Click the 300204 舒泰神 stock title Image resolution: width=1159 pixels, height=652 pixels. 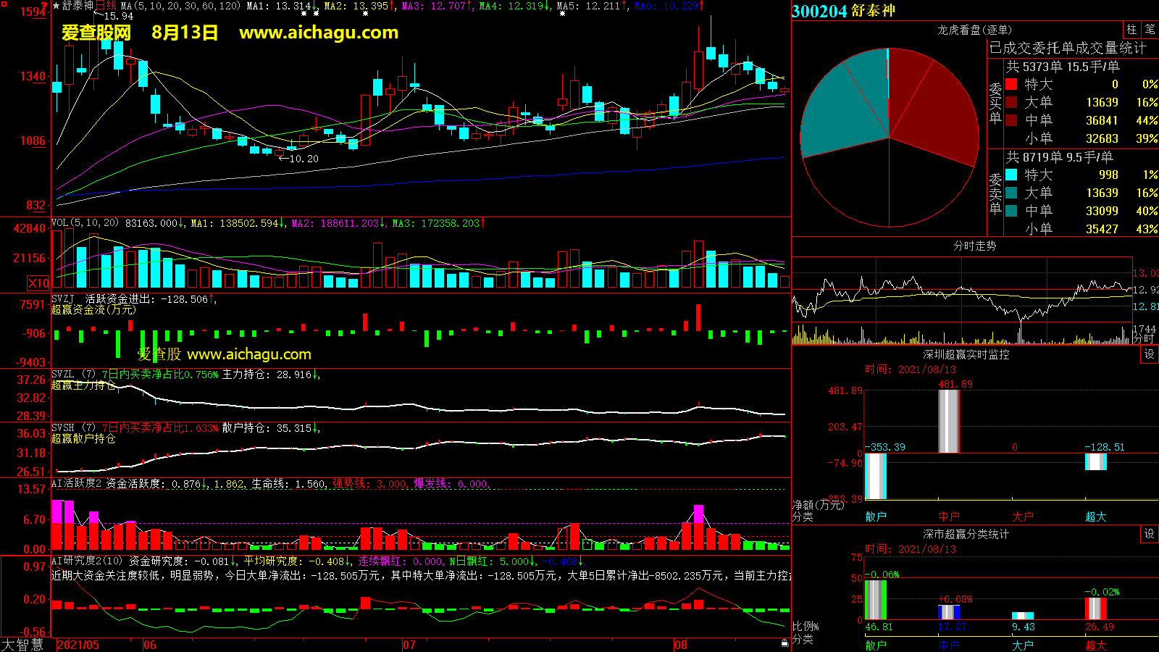(x=843, y=11)
